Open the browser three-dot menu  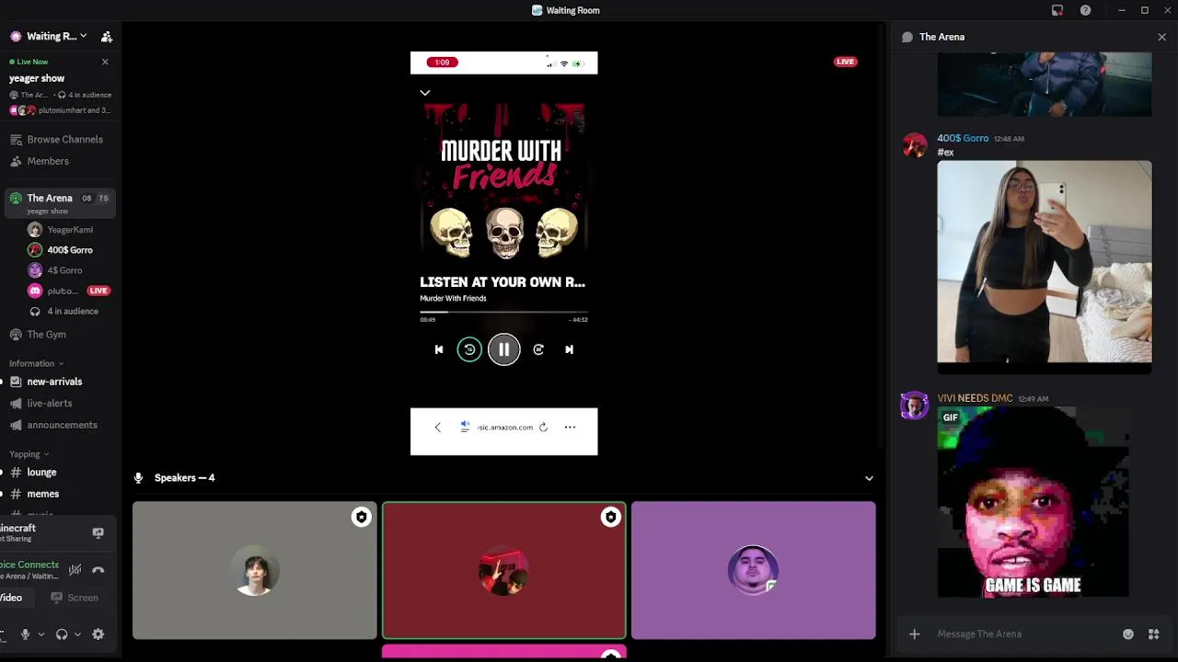[x=570, y=428]
